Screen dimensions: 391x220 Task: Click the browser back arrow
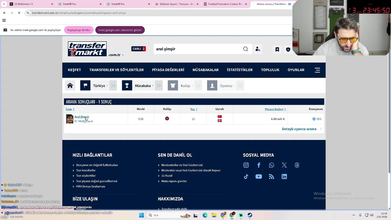(4, 13)
